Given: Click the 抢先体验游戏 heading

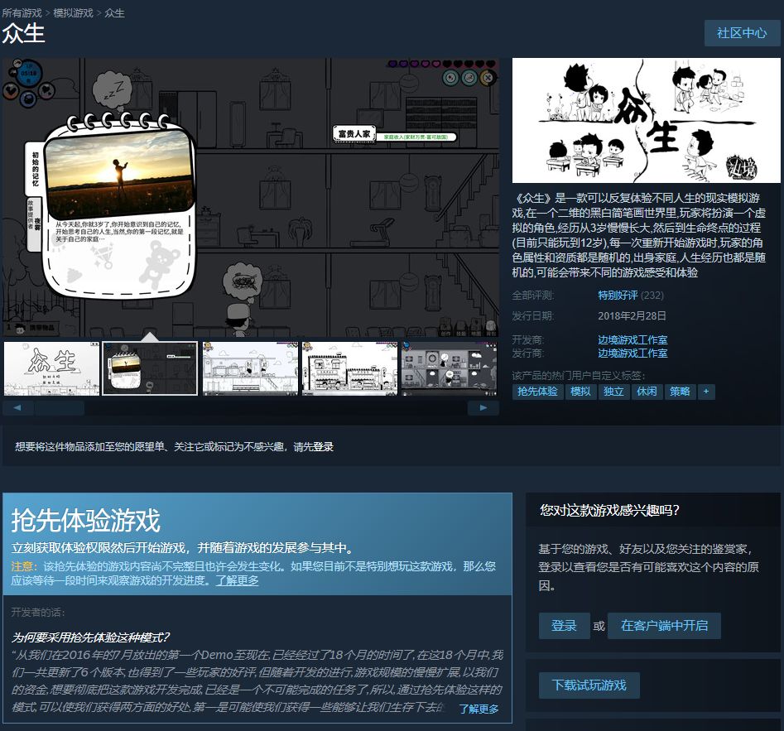Looking at the screenshot, I should 85,521.
